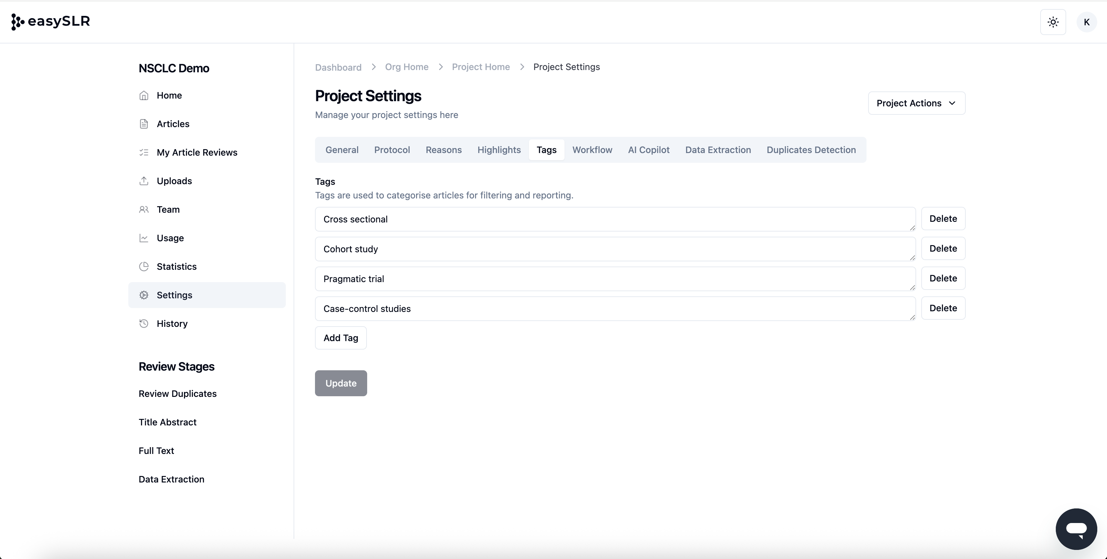Click the Usage chart icon
The width and height of the screenshot is (1107, 559).
coord(144,238)
